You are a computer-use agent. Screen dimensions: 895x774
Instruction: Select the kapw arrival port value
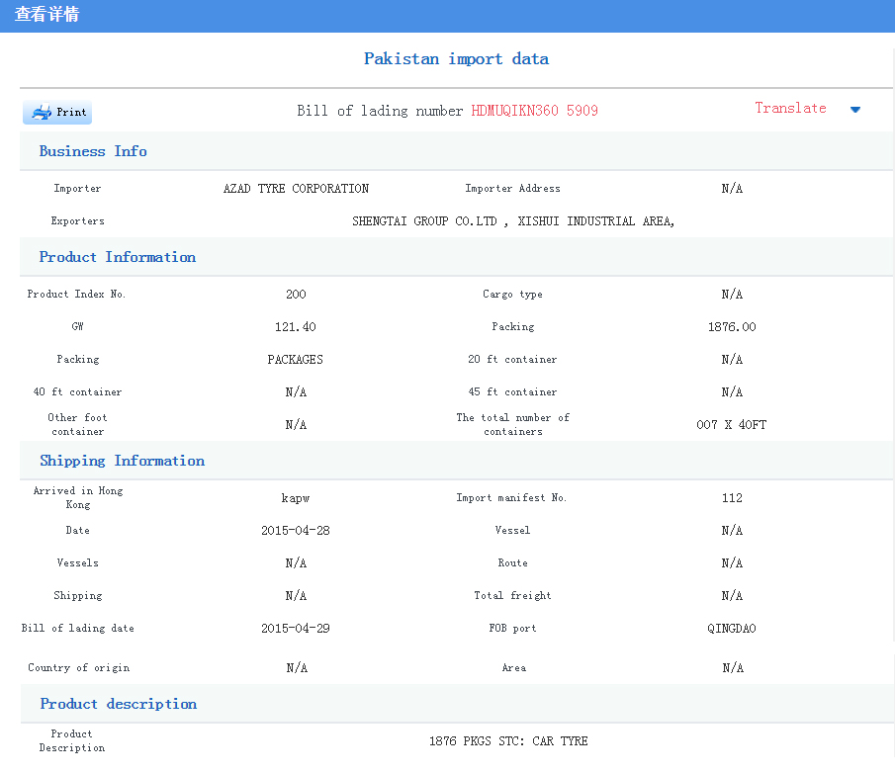click(x=295, y=498)
